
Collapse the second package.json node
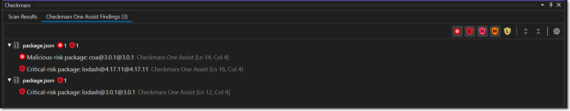(10, 80)
